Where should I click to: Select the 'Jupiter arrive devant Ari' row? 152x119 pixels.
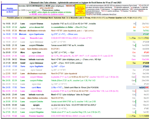(x=76, y=27)
